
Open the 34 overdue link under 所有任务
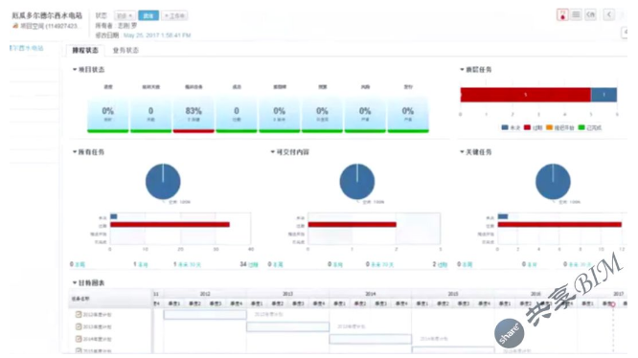[x=249, y=264]
